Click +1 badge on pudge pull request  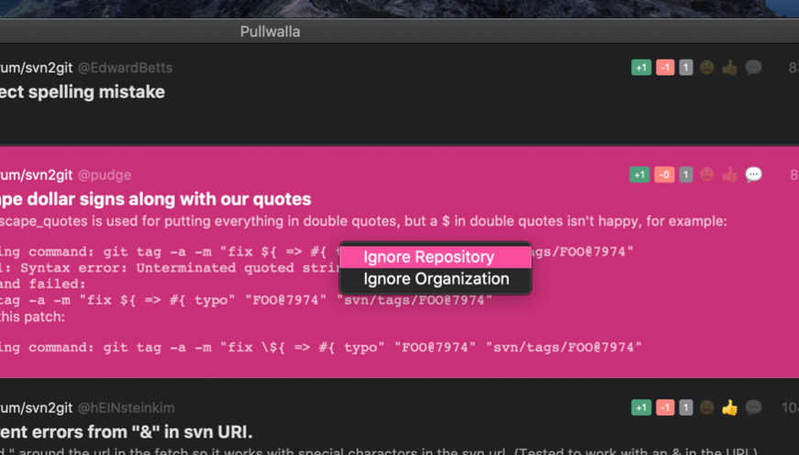pyautogui.click(x=639, y=175)
